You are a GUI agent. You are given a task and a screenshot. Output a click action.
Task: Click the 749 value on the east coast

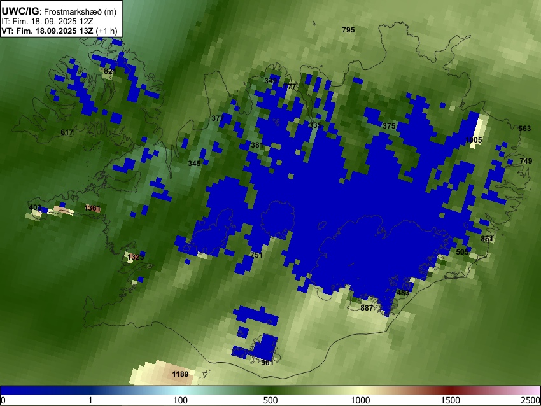coord(526,161)
